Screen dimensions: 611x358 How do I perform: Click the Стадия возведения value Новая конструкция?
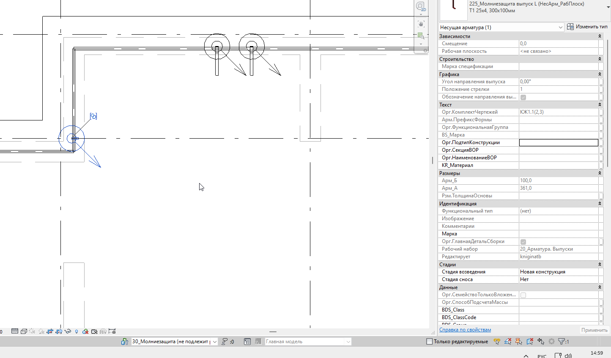[559, 272]
